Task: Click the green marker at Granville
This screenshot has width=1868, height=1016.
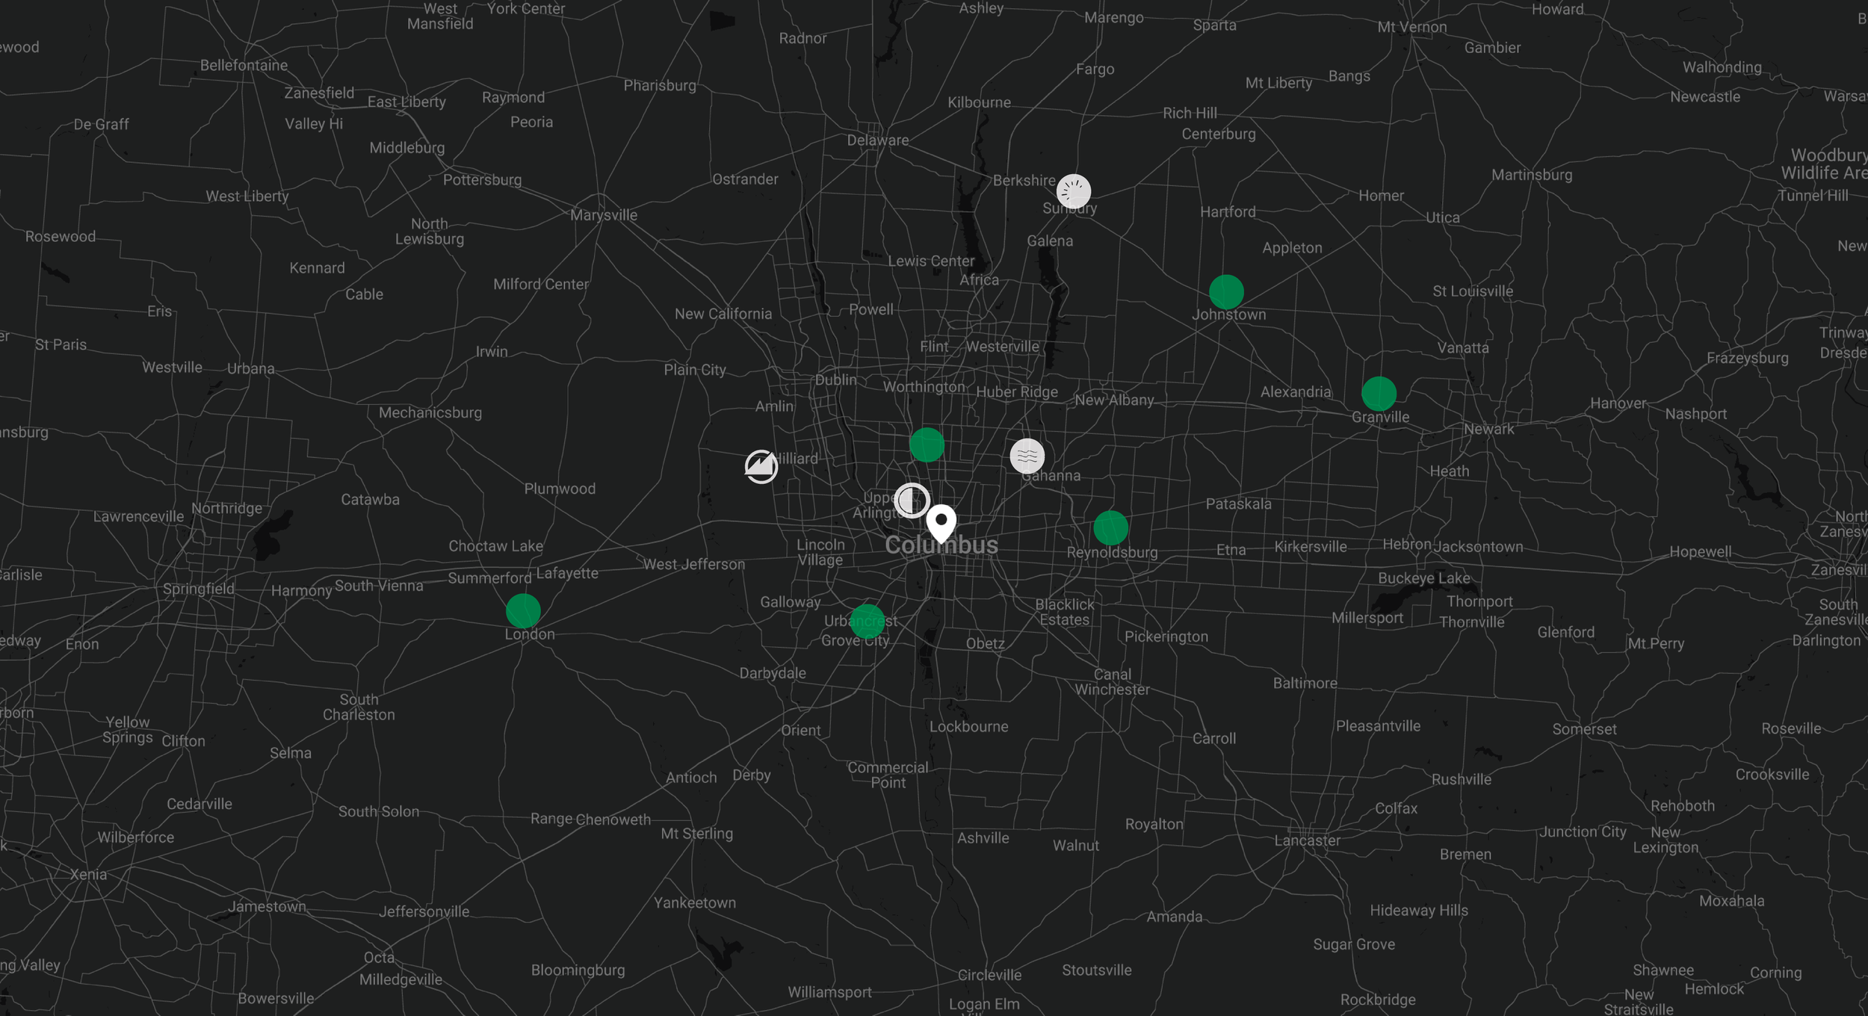Action: pos(1379,394)
